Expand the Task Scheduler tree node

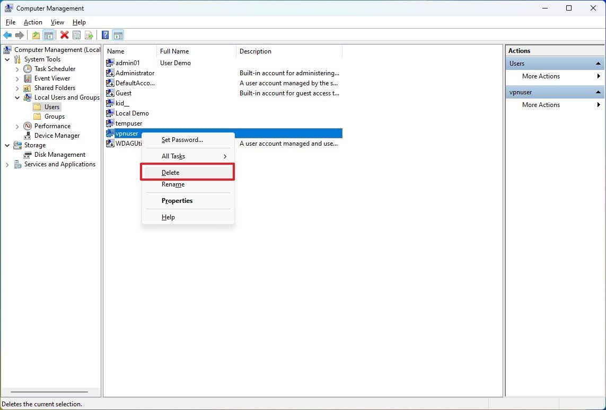(17, 68)
